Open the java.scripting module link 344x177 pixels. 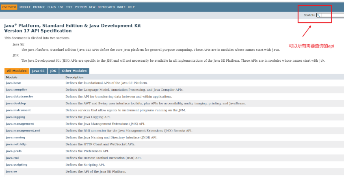(x=17, y=164)
